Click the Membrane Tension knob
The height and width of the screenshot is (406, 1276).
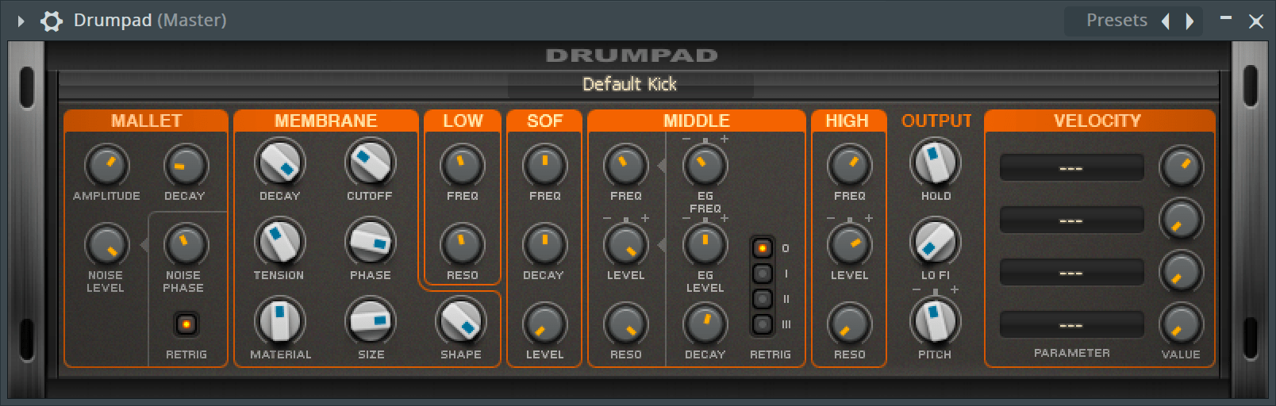[x=279, y=242]
